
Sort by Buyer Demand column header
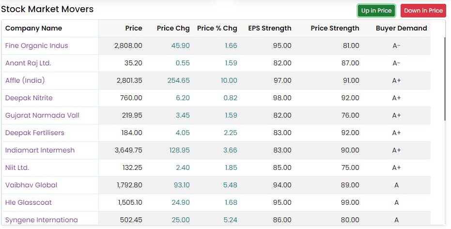tap(401, 28)
